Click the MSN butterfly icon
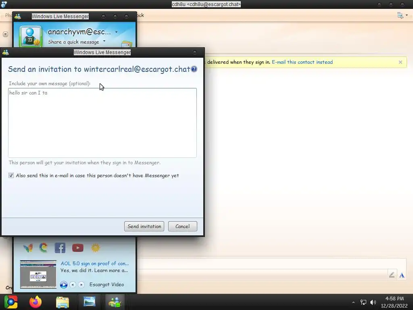Image resolution: width=413 pixels, height=310 pixels. point(28,248)
